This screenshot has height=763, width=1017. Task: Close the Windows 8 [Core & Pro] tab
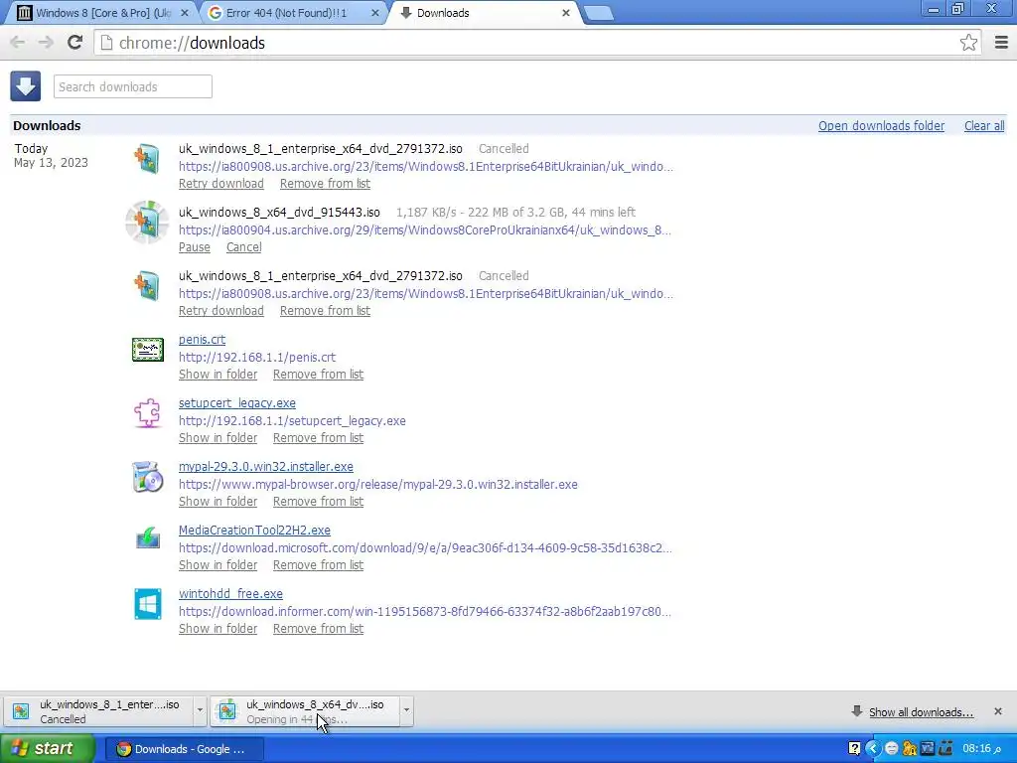(184, 12)
